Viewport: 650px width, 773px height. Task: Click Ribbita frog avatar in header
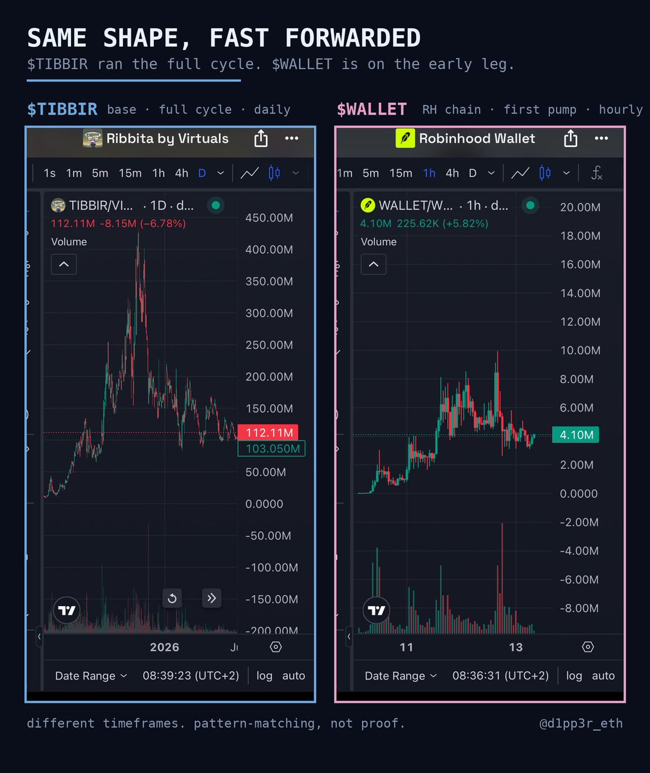pyautogui.click(x=93, y=138)
